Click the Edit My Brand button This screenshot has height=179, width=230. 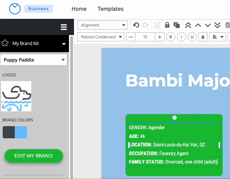pos(34,156)
